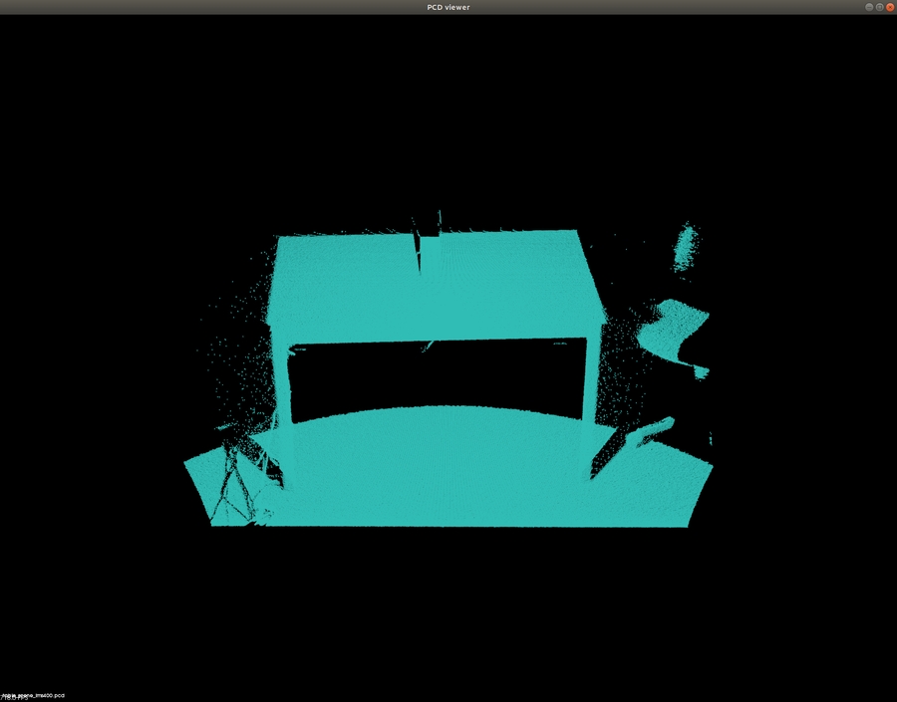Click the empty black area above the table
897x702 pixels.
(x=448, y=119)
